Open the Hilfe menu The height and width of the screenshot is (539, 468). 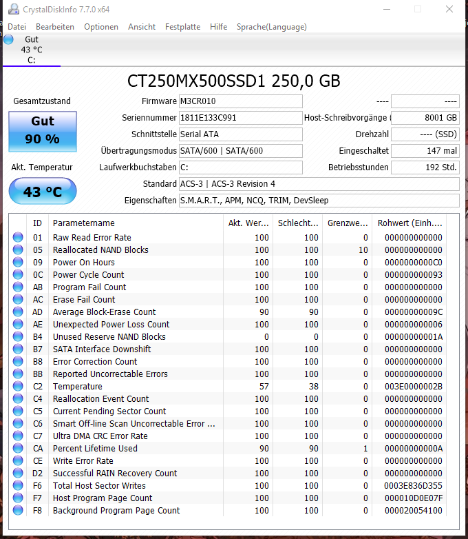[x=218, y=27]
